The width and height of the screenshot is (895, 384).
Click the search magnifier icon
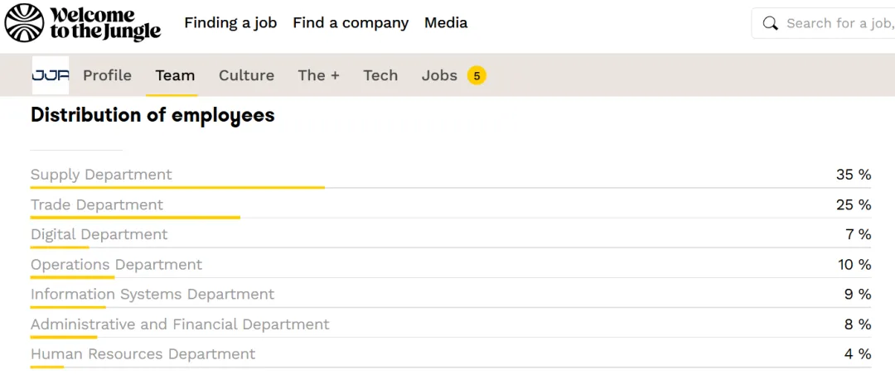(770, 23)
